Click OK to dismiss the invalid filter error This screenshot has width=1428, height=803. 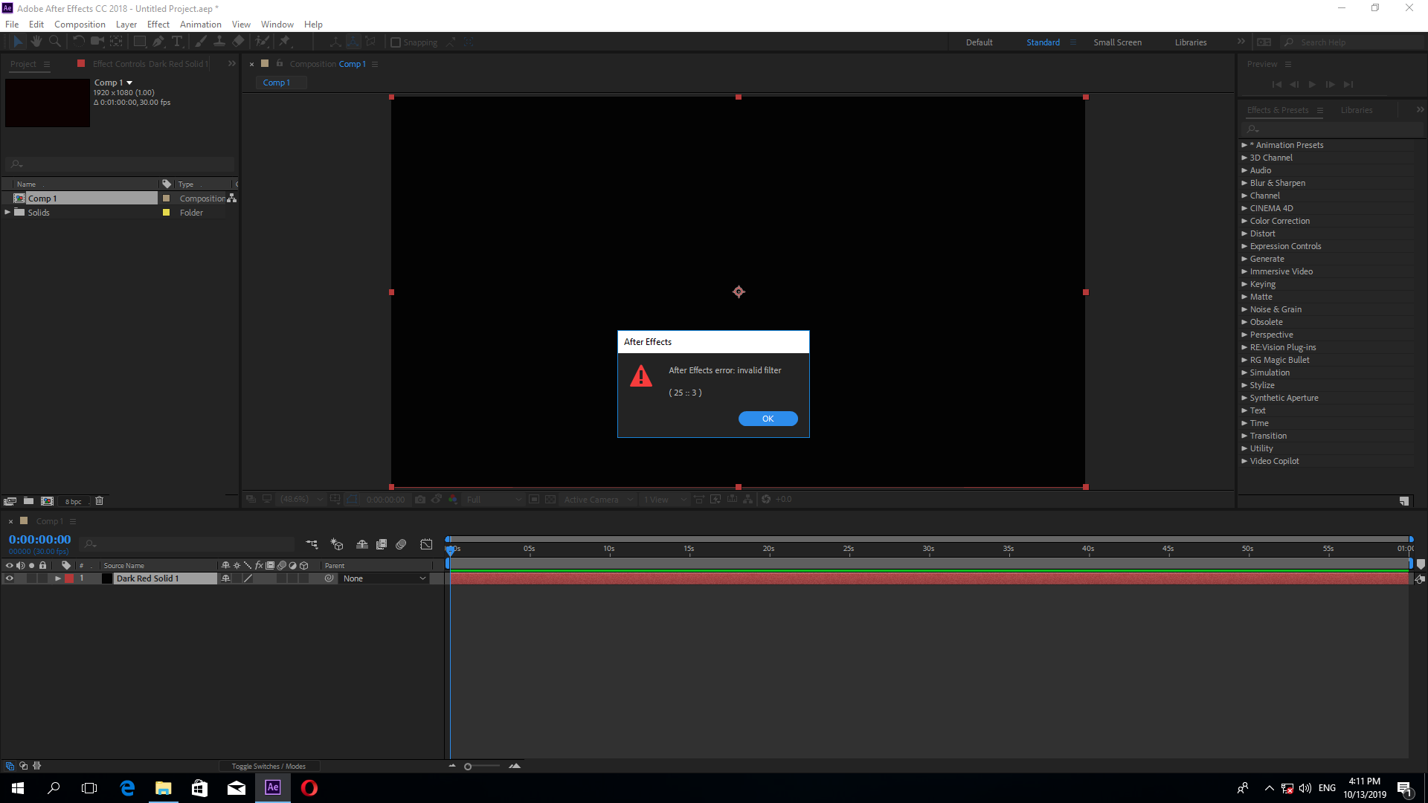click(768, 419)
